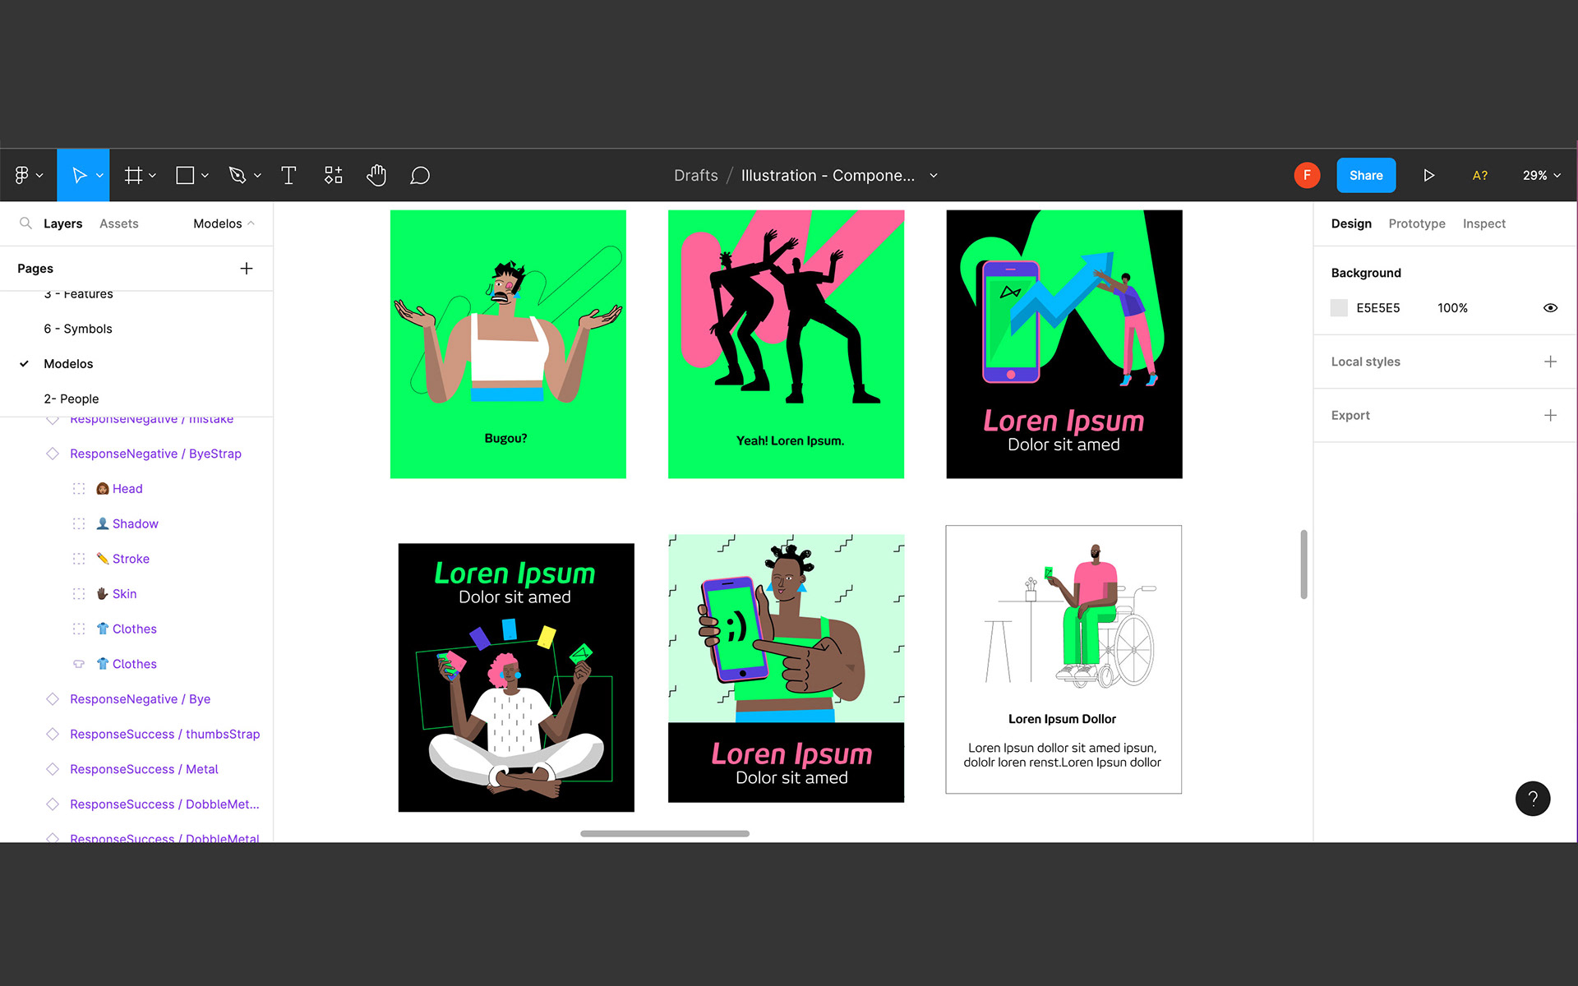Image resolution: width=1578 pixels, height=986 pixels.
Task: Open the help question mark button
Action: click(1533, 798)
